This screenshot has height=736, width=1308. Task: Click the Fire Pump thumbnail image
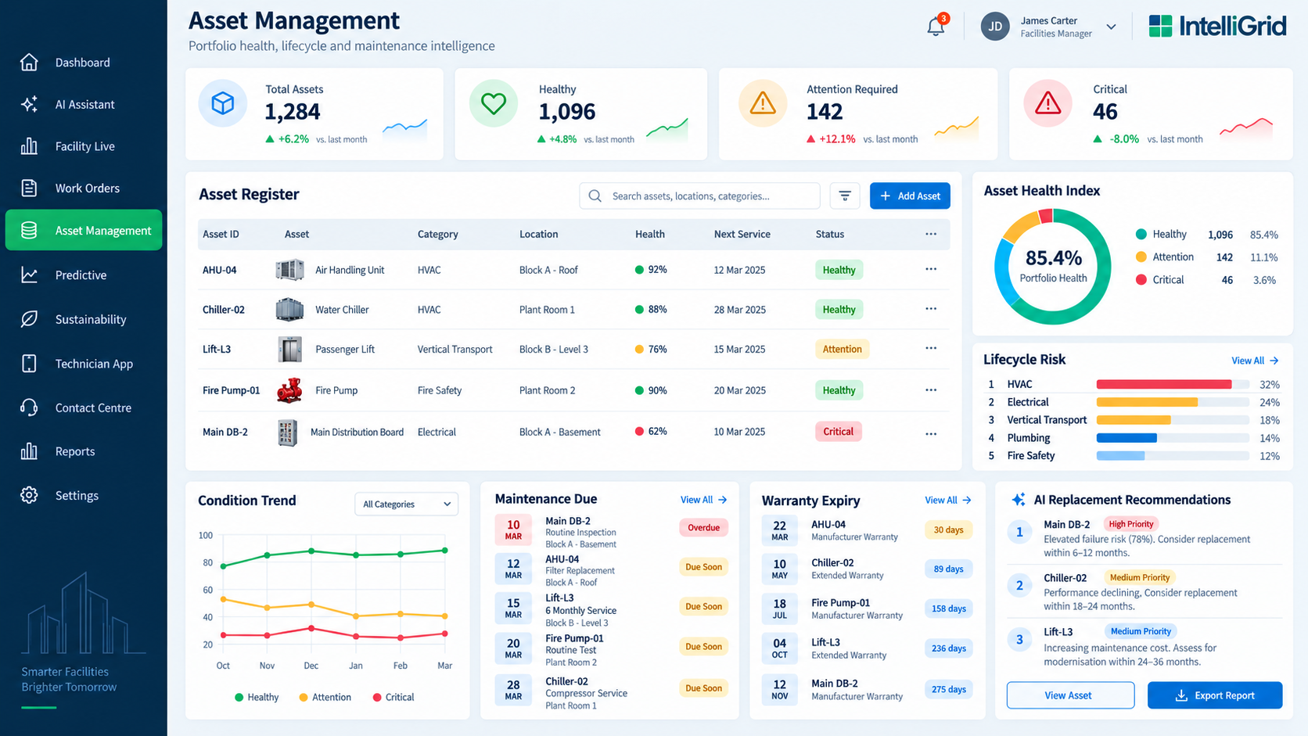pyautogui.click(x=289, y=390)
